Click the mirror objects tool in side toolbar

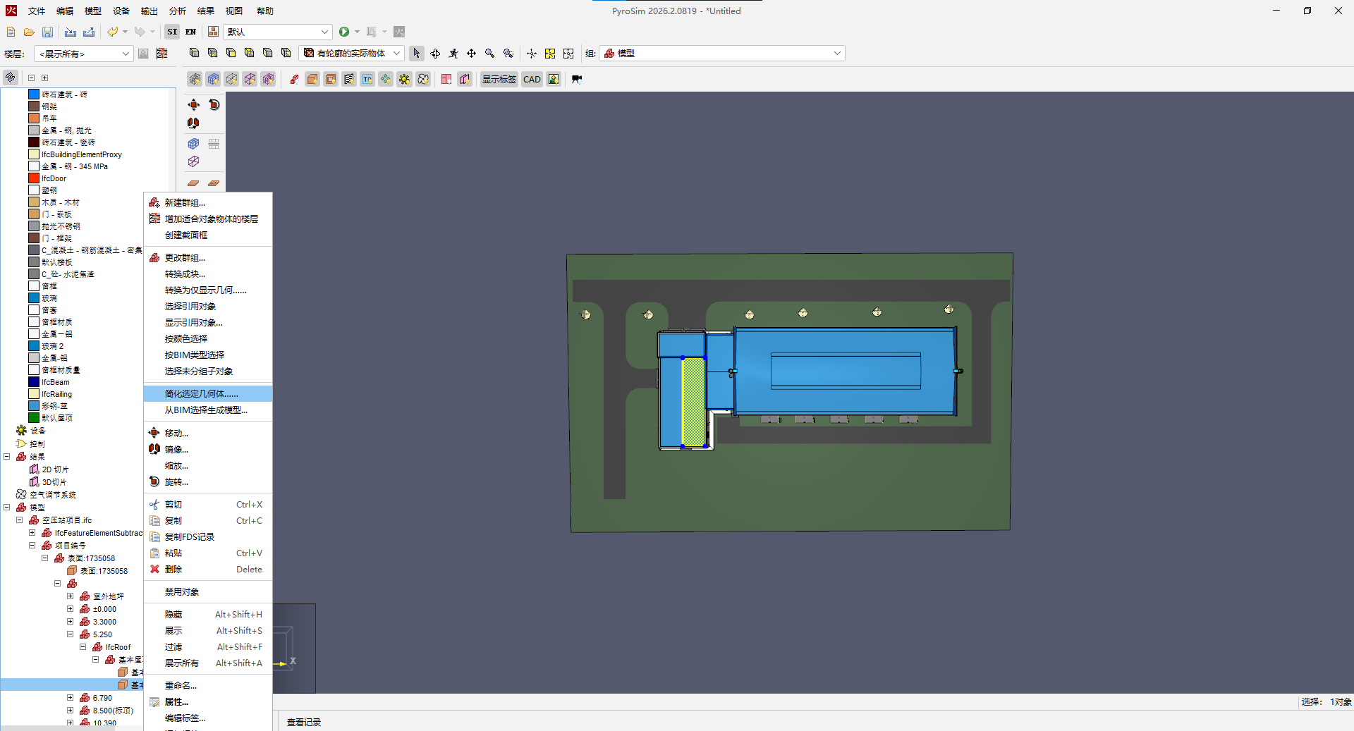(x=194, y=123)
